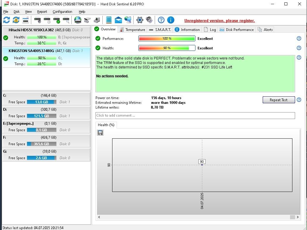The image size is (307, 230).
Task: Click the '156 days, 10 hours' power on value
Action: (166, 98)
